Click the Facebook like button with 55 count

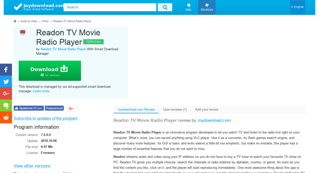pos(29,108)
